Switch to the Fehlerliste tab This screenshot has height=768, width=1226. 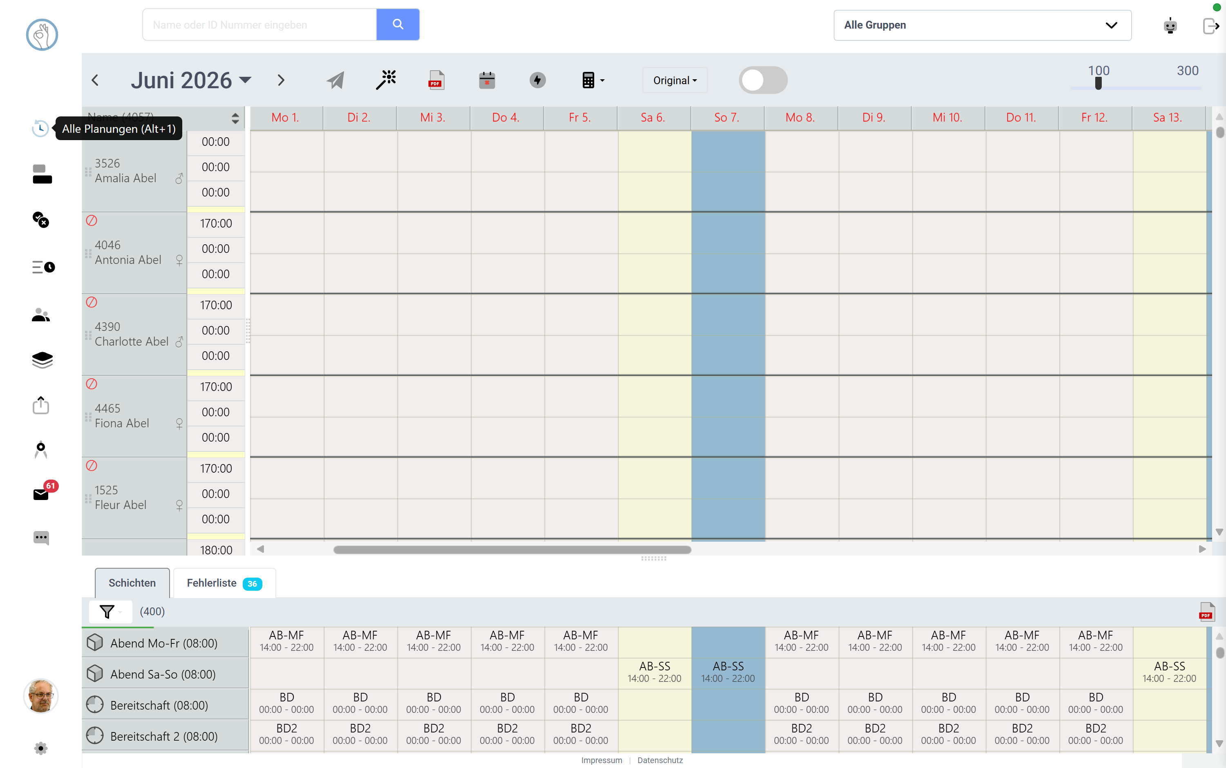224,583
